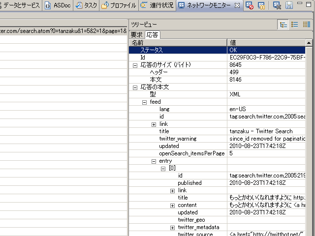
Task: Open the 進行状況 tab
Action: pos(157,5)
